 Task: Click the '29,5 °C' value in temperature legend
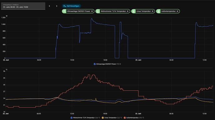(141, 118)
